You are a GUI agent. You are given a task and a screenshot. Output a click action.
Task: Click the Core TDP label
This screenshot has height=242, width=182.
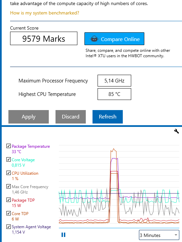click(x=20, y=214)
